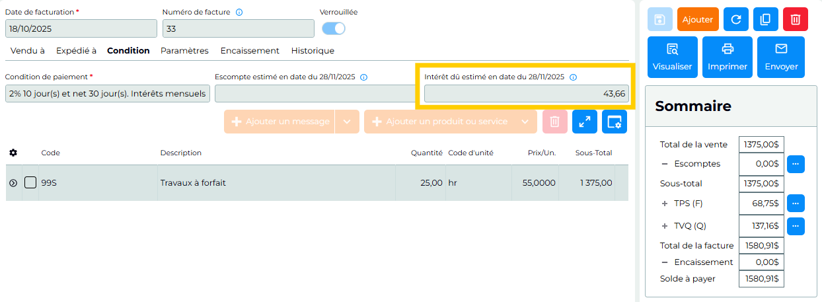
Task: Click the Envoyer button
Action: 781,57
